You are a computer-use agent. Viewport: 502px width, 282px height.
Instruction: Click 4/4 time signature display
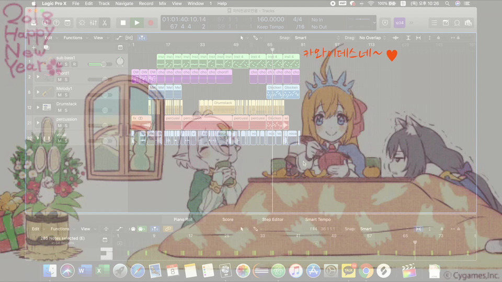click(298, 19)
